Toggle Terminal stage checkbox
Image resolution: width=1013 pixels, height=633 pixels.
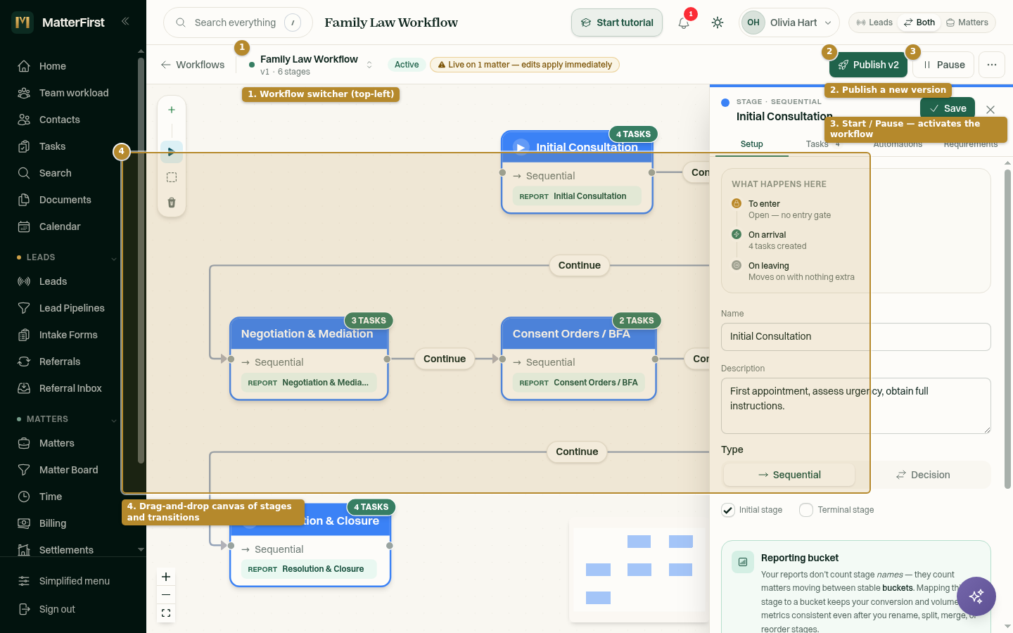tap(806, 510)
